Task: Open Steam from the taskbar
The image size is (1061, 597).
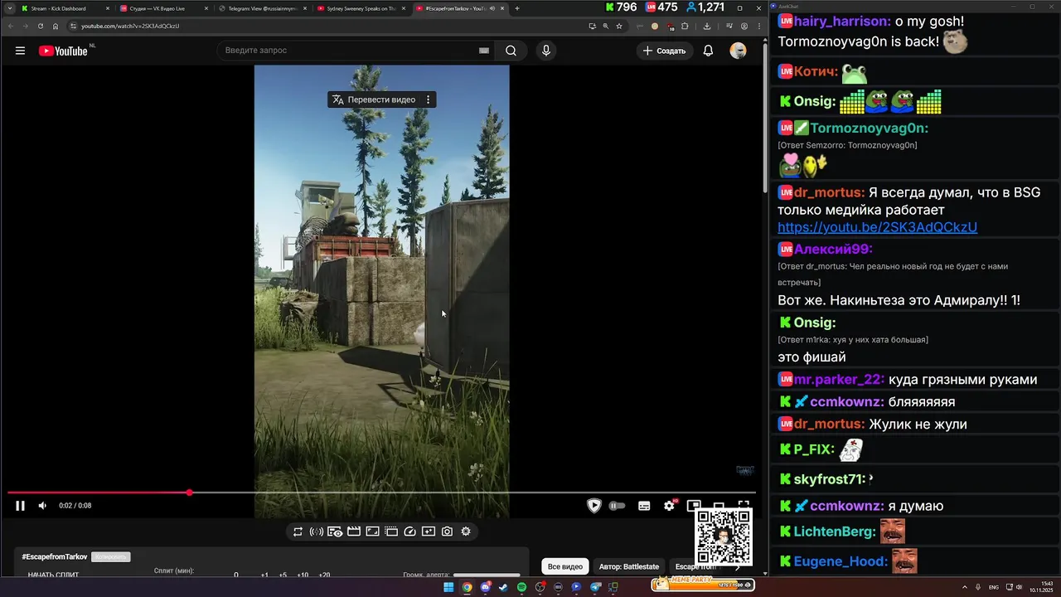Action: click(x=503, y=587)
